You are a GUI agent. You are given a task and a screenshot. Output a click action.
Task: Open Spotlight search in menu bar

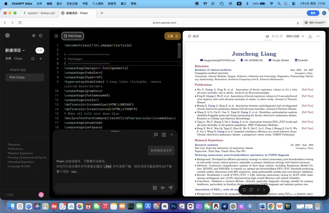(279, 3)
